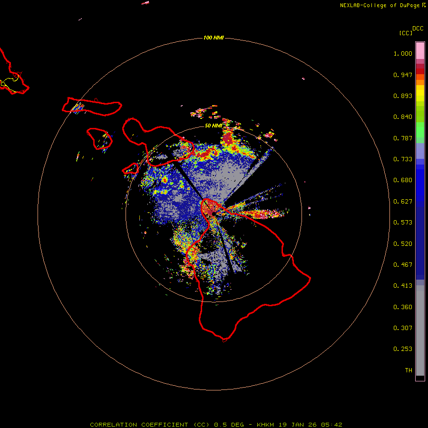Screen dimensions: 428x428
Task: Select the 1.000 scale value
Action: 403,53
